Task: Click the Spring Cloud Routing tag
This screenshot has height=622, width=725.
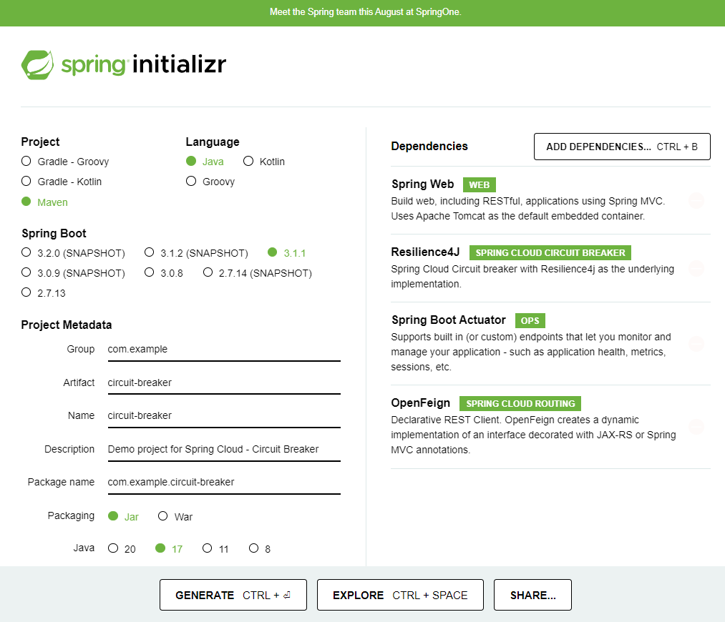Action: pos(520,403)
